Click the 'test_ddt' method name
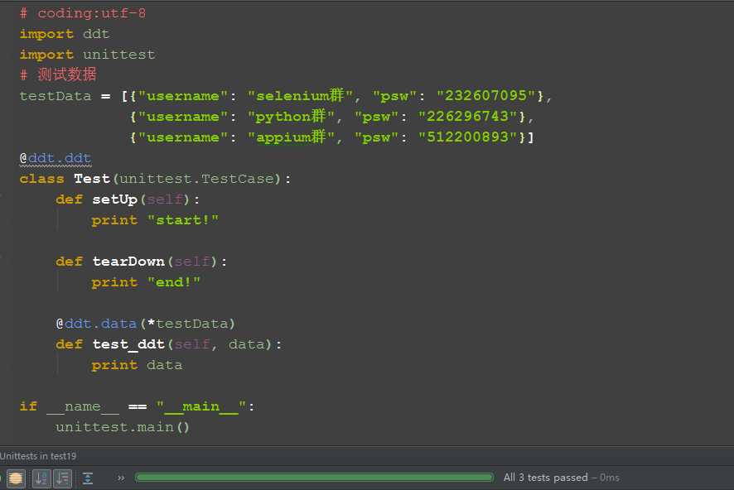This screenshot has width=734, height=490. 128,344
